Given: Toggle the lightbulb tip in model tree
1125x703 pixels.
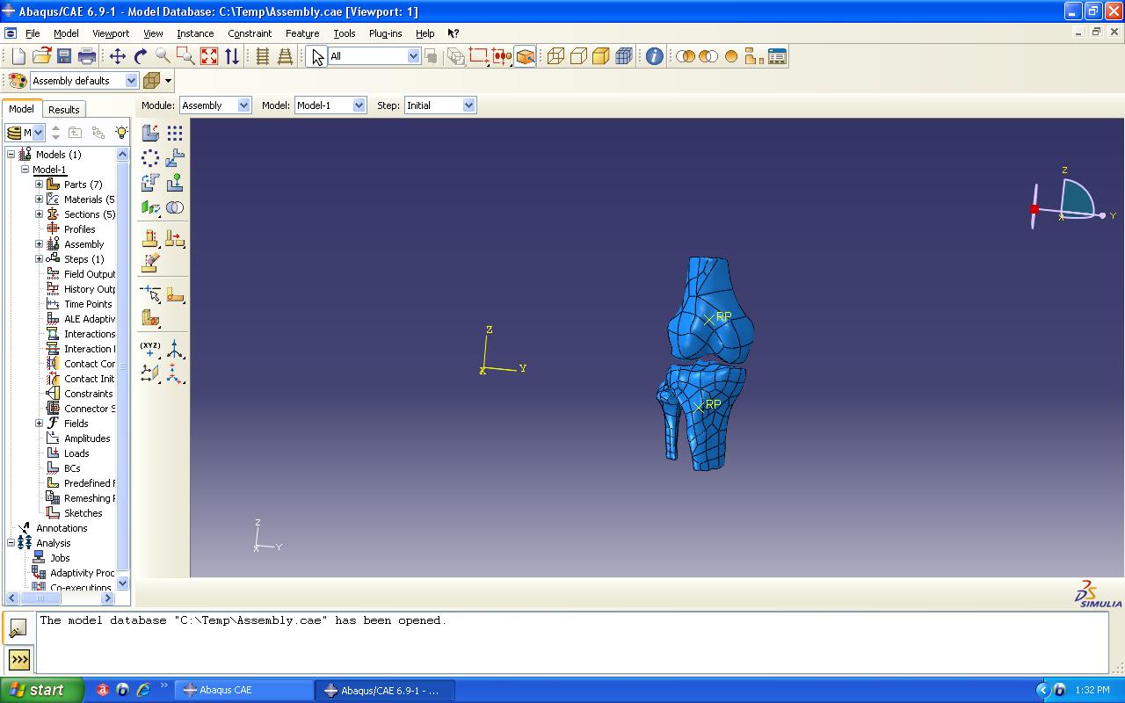Looking at the screenshot, I should [x=120, y=133].
